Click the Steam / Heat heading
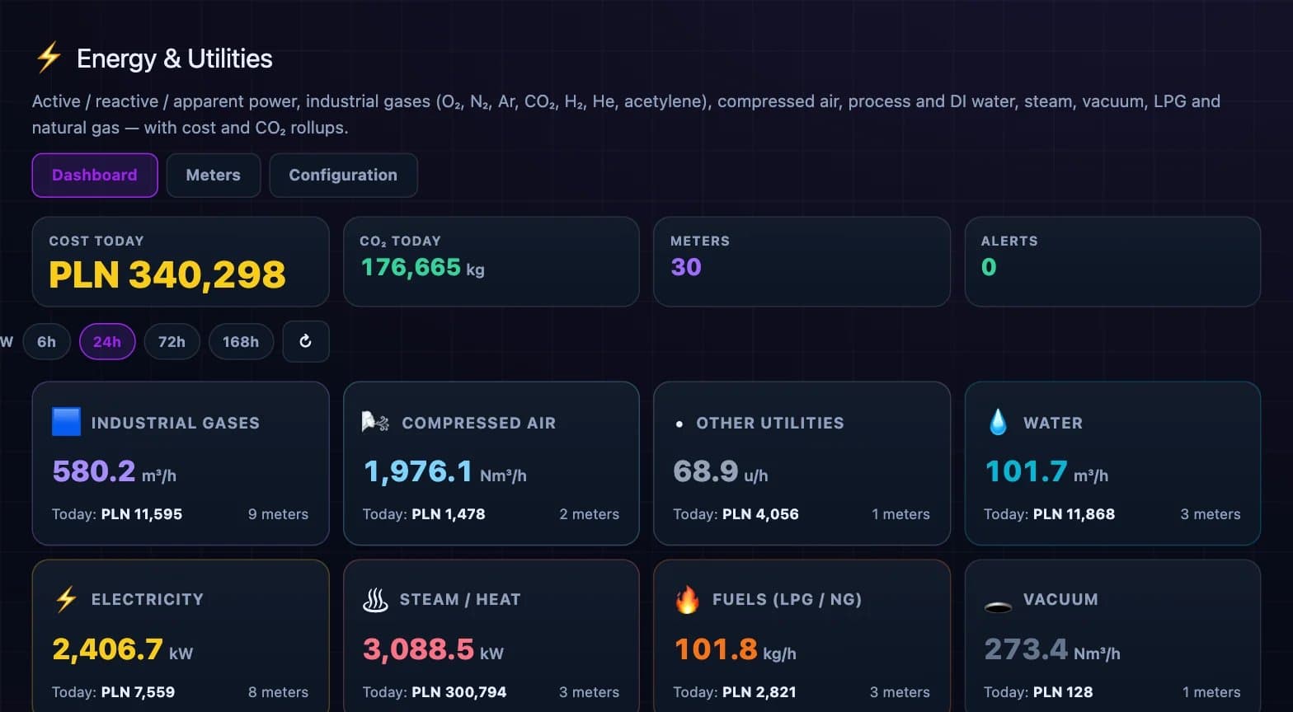The height and width of the screenshot is (712, 1293). tap(460, 599)
